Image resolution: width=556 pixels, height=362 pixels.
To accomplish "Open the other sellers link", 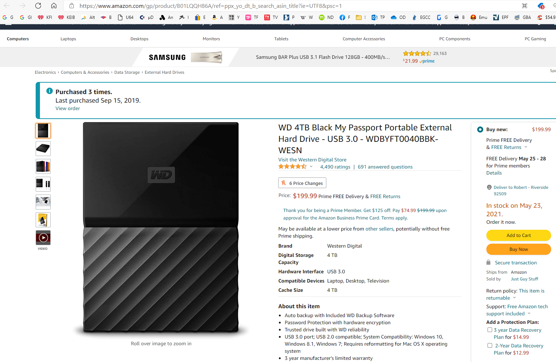I will coord(379,229).
